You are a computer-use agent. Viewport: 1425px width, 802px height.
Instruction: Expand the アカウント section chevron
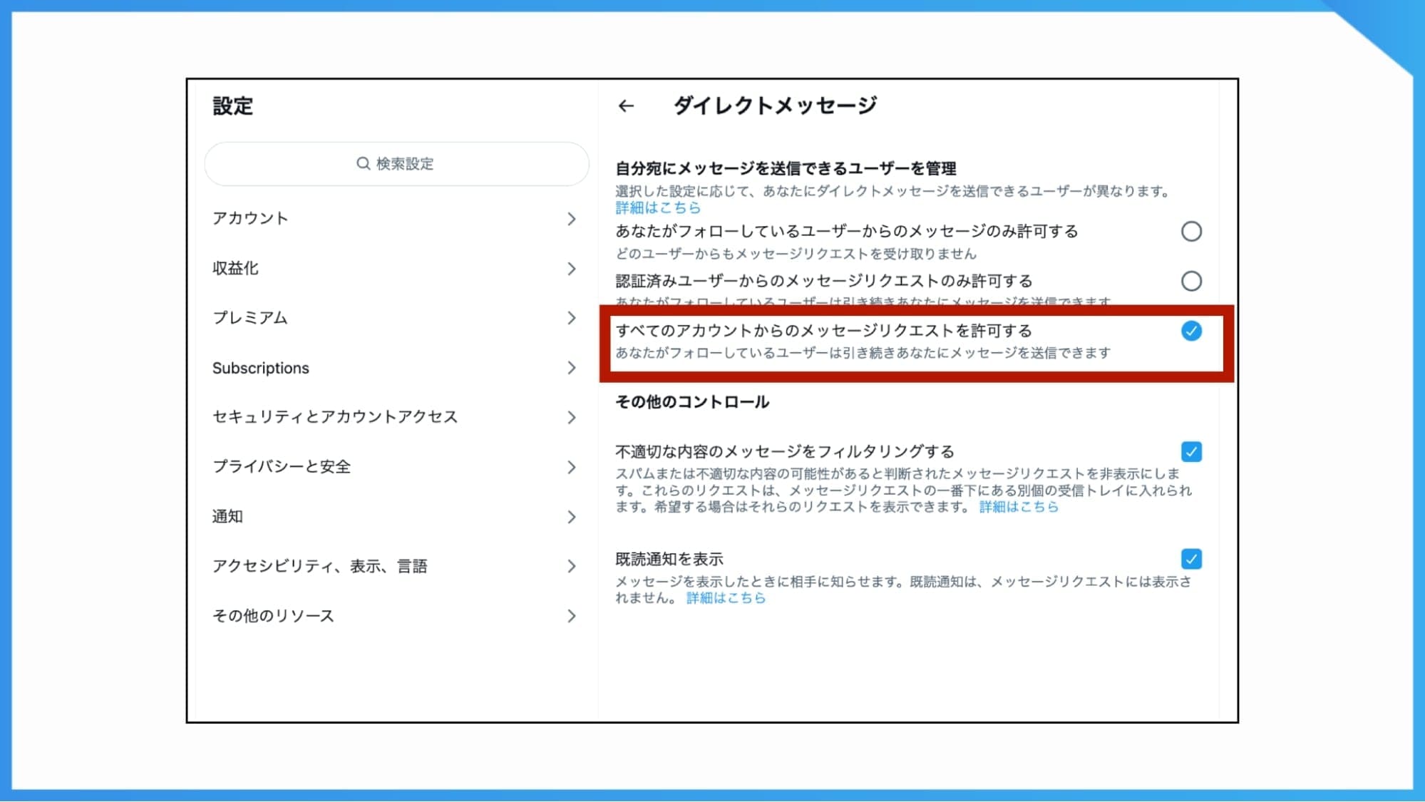coord(572,219)
